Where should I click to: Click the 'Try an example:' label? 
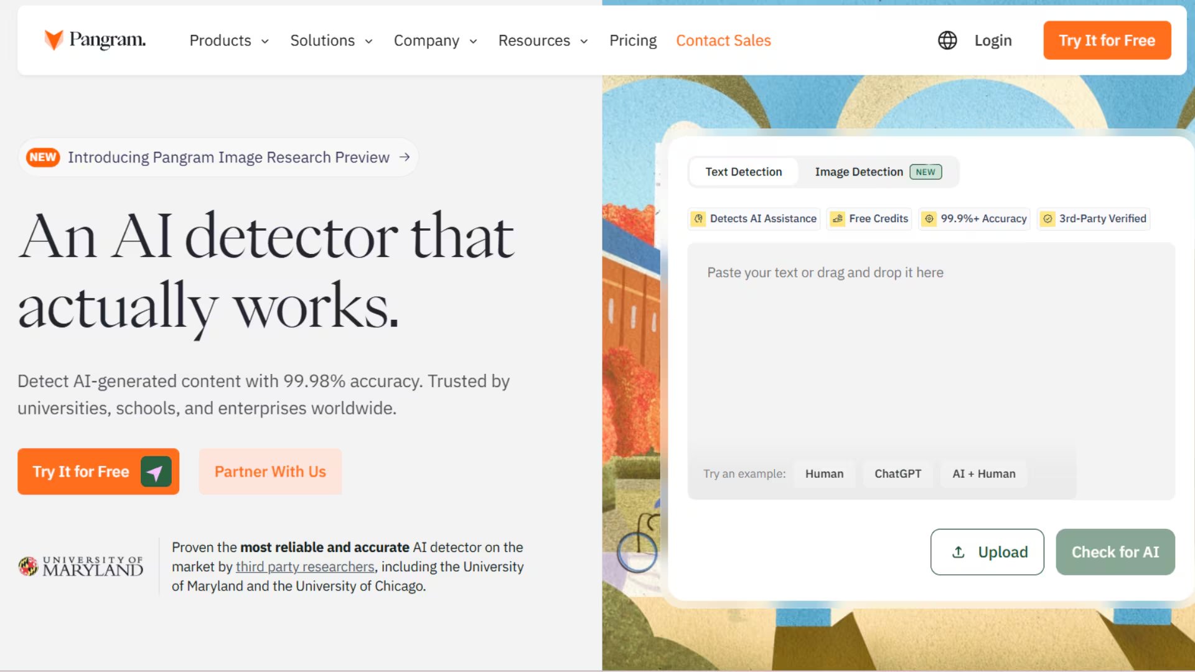pos(744,474)
